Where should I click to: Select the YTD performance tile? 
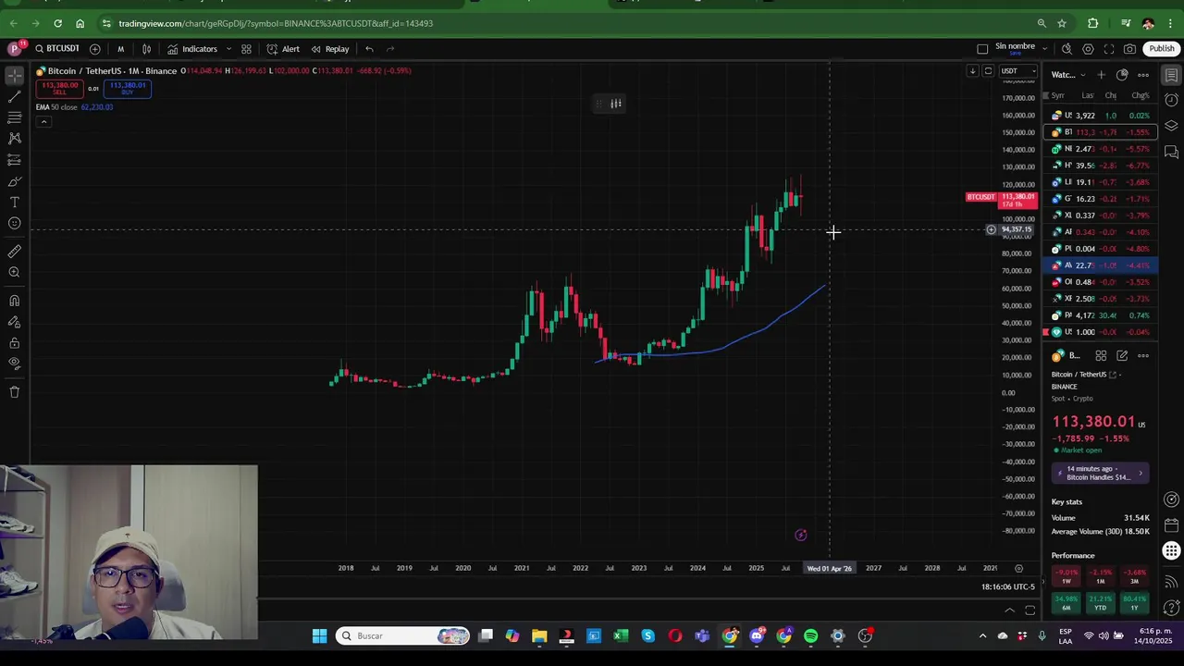(1100, 603)
